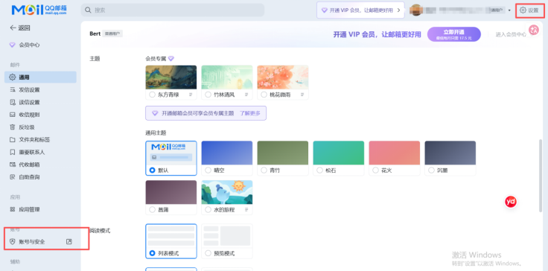Click the diamond icon beside 会员专属
Viewport: 548px width, 271px height.
click(171, 59)
